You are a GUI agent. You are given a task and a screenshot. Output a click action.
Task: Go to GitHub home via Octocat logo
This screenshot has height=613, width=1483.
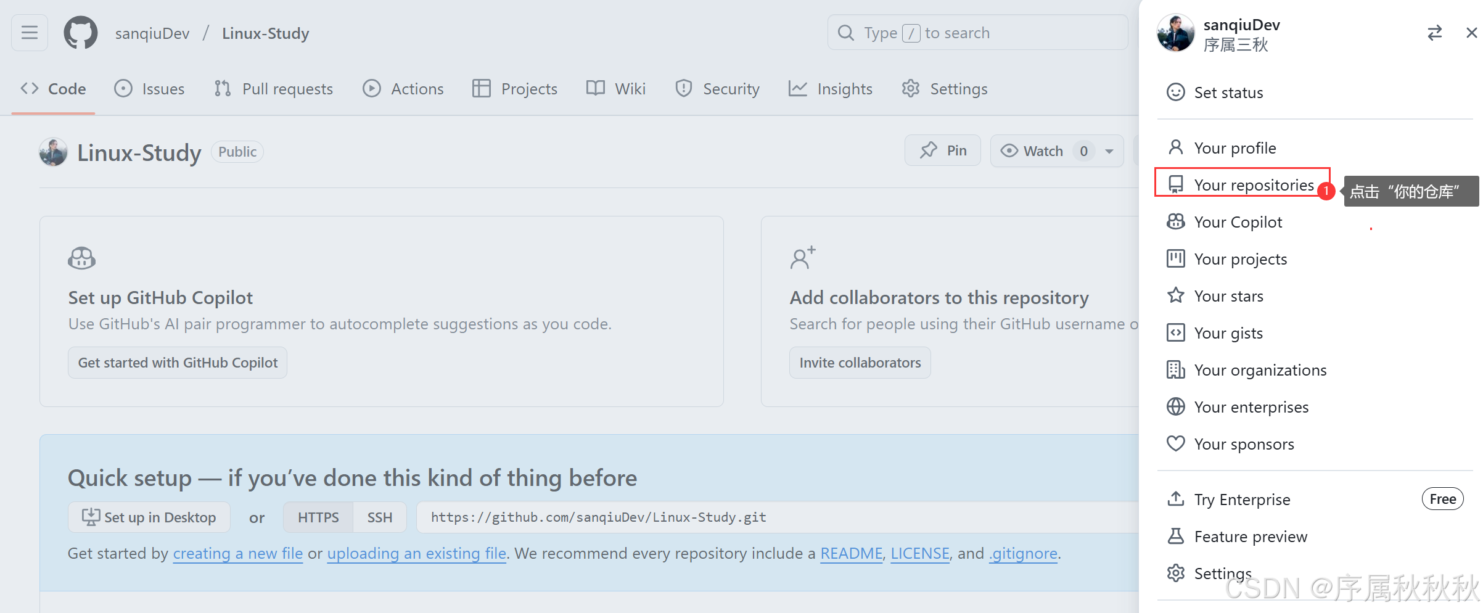tap(81, 33)
